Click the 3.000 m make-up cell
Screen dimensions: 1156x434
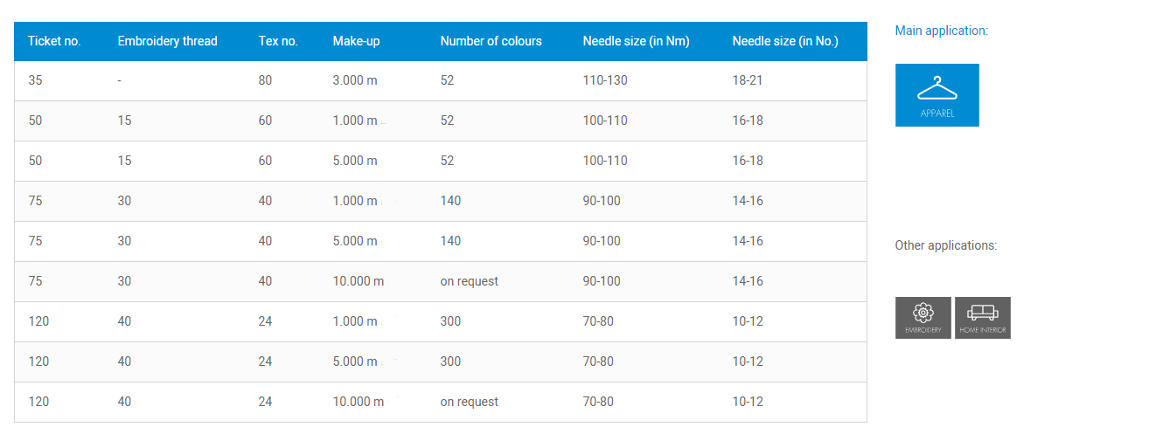(355, 80)
